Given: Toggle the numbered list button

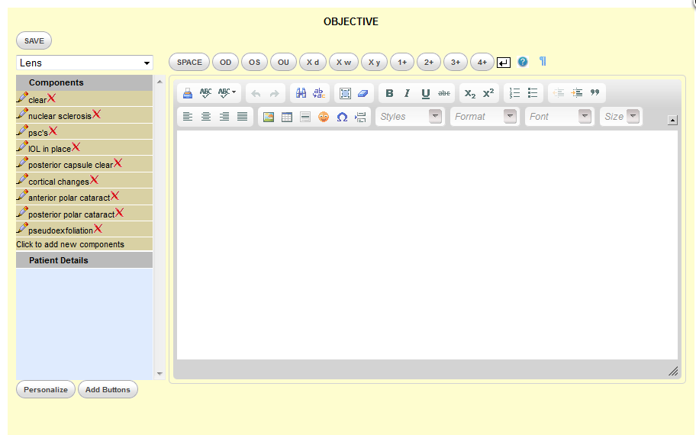Looking at the screenshot, I should click(515, 93).
